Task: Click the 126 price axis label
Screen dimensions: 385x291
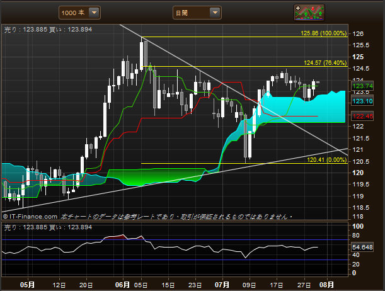Action: point(358,34)
